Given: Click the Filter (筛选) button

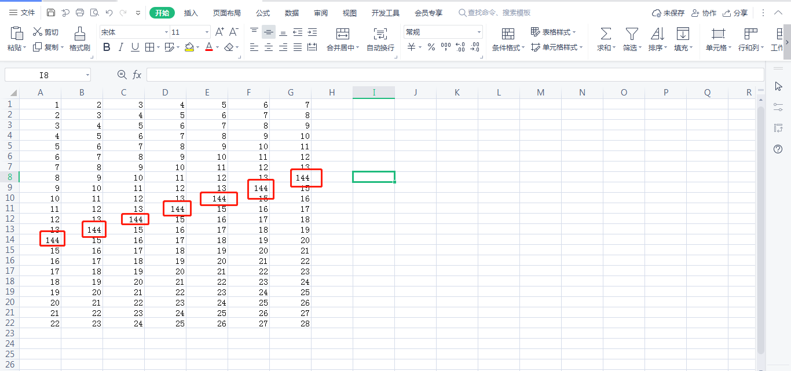Looking at the screenshot, I should click(x=632, y=39).
